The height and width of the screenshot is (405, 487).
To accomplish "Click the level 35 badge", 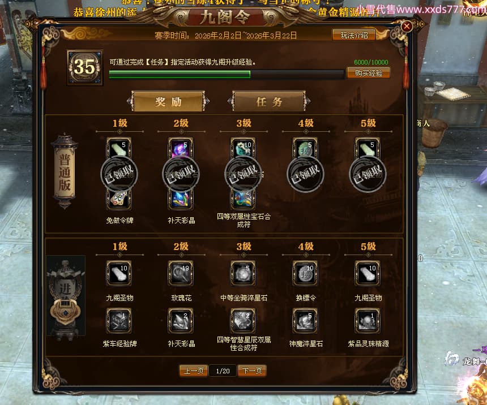I will click(85, 67).
